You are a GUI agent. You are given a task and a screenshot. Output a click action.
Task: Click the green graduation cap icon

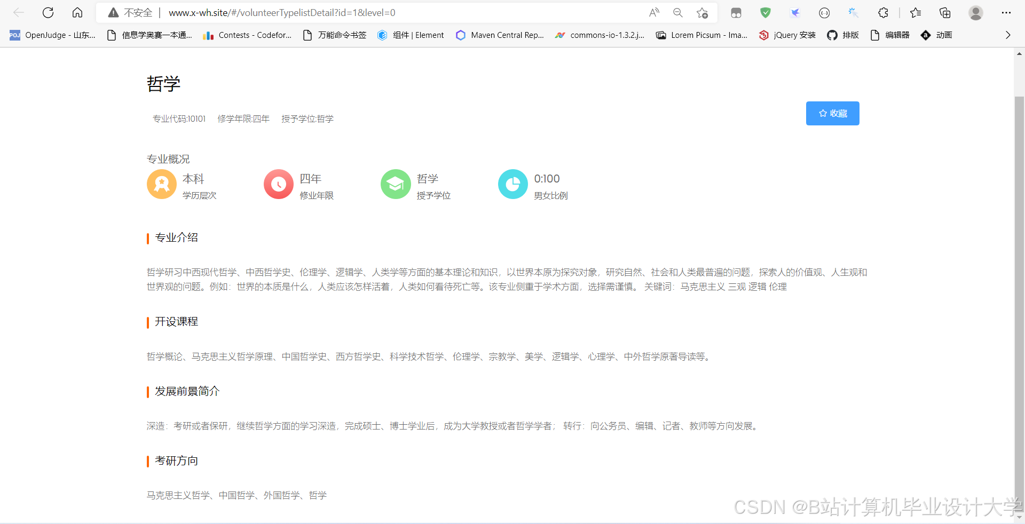pos(396,184)
